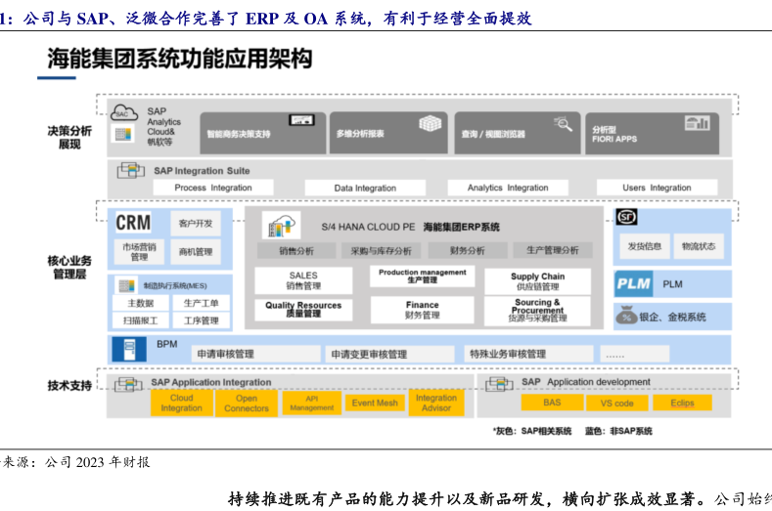Click the Open Connectors yellow box
This screenshot has height=511, width=772.
pyautogui.click(x=247, y=404)
